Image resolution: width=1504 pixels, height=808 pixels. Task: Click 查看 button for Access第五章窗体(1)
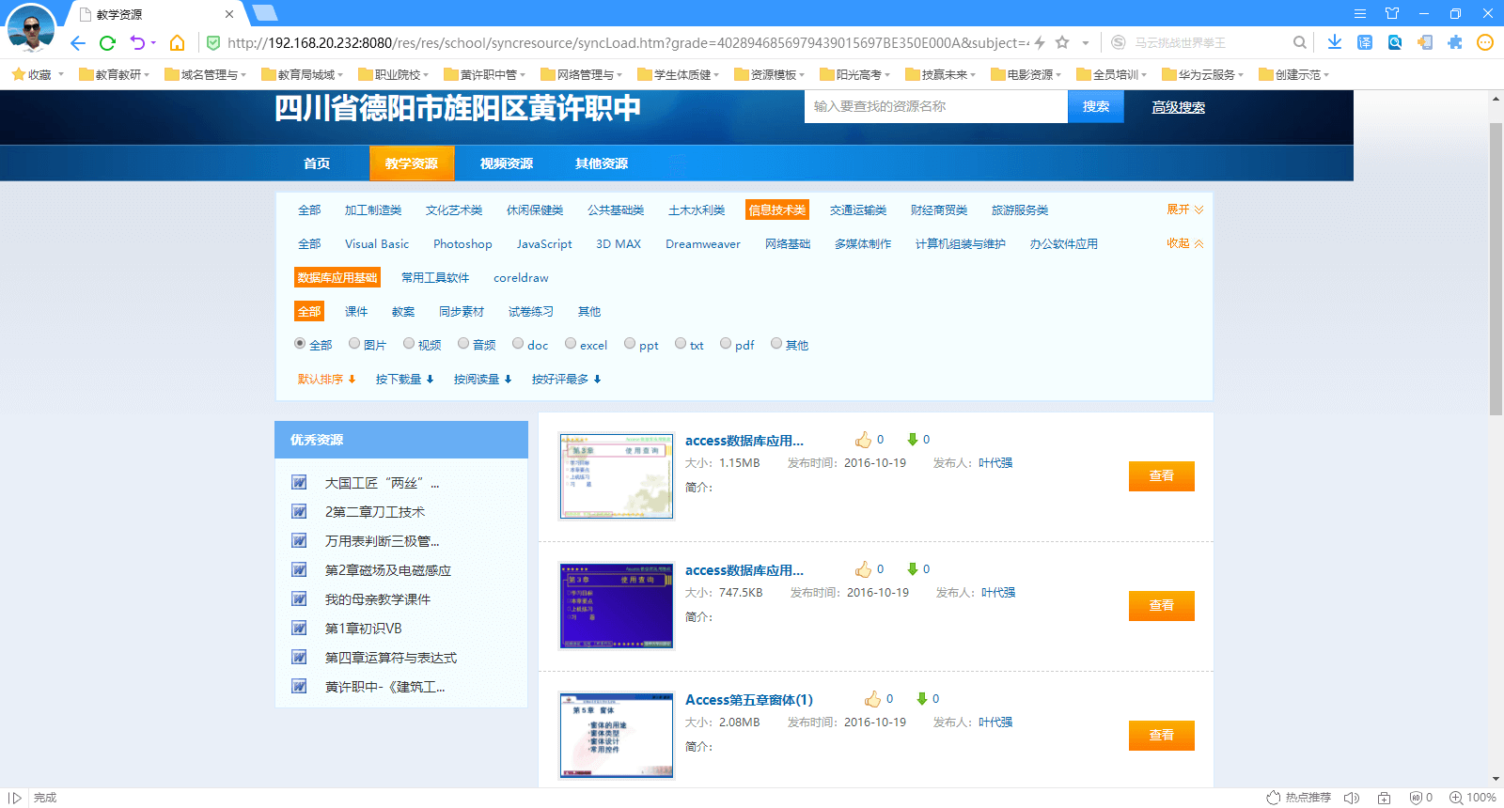(x=1161, y=736)
